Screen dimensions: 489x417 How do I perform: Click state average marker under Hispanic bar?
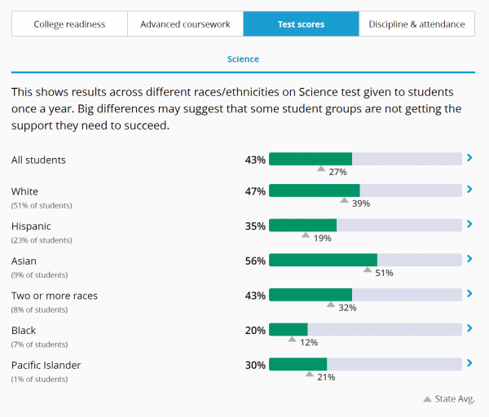pos(306,235)
